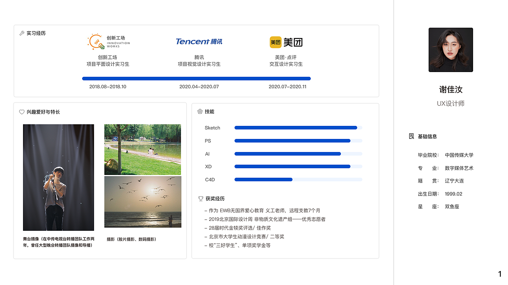Image resolution: width=508 pixels, height=285 pixels.
Task: Click the 交互设计实习生 role text
Action: click(x=286, y=64)
